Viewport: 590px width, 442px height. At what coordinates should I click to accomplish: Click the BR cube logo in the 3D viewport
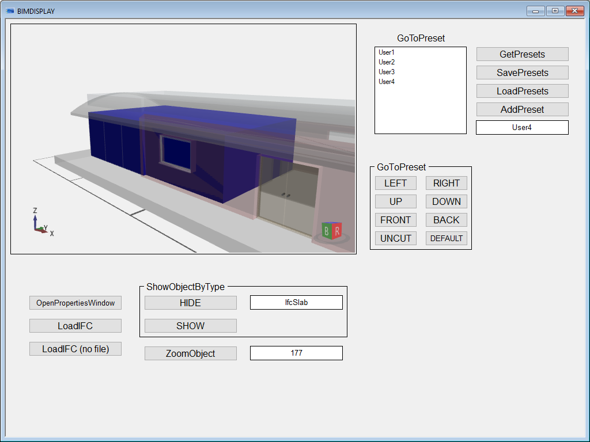tap(332, 230)
